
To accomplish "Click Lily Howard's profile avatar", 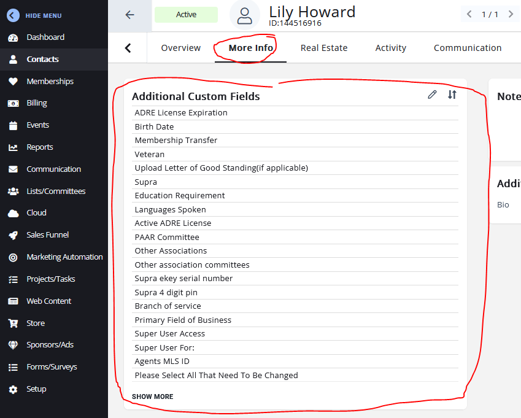I will 244,15.
